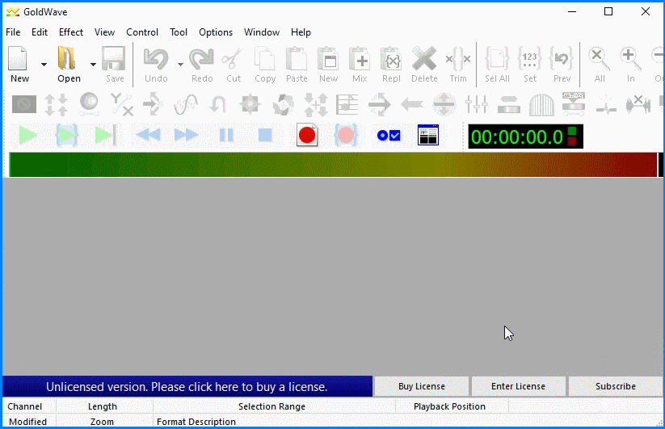Click the Selection Range status field

pos(274,406)
